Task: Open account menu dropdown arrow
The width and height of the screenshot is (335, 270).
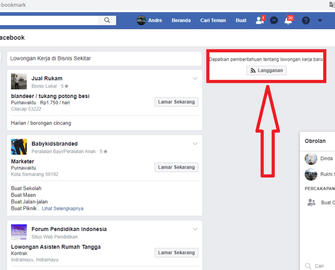Action: (x=320, y=21)
